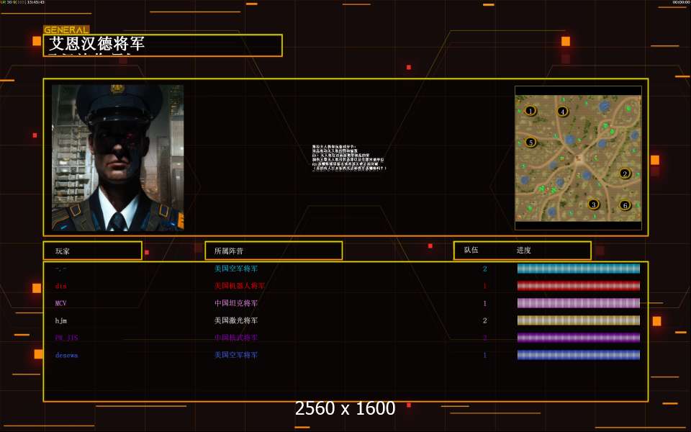Image resolution: width=691 pixels, height=432 pixels.
Task: Click 美国激光将军 faction for hjm
Action: click(x=235, y=320)
